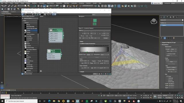
Task: Activate the Unlink Selection tool
Action: (12, 6)
